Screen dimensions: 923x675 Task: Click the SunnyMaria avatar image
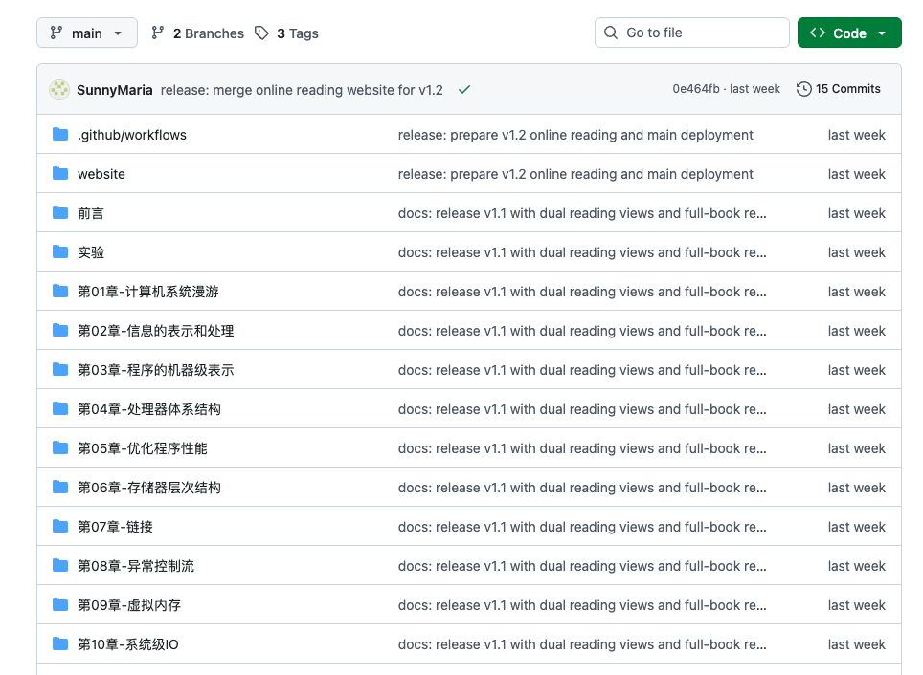click(x=58, y=89)
